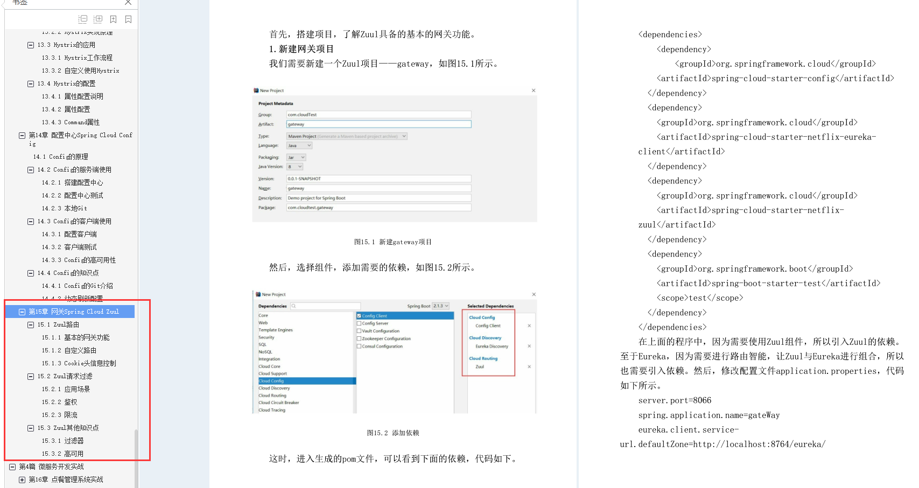Viewport: 919px width, 488px height.
Task: Go to bookmark 14.3.1 配置客户端
Action: tap(69, 234)
